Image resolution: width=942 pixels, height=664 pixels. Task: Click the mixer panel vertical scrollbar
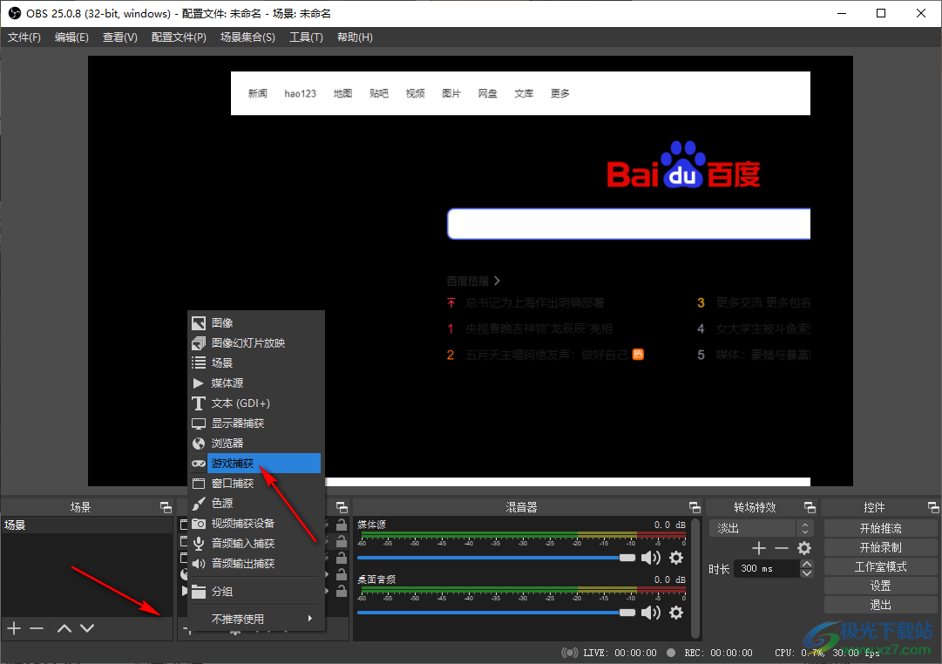pyautogui.click(x=695, y=578)
